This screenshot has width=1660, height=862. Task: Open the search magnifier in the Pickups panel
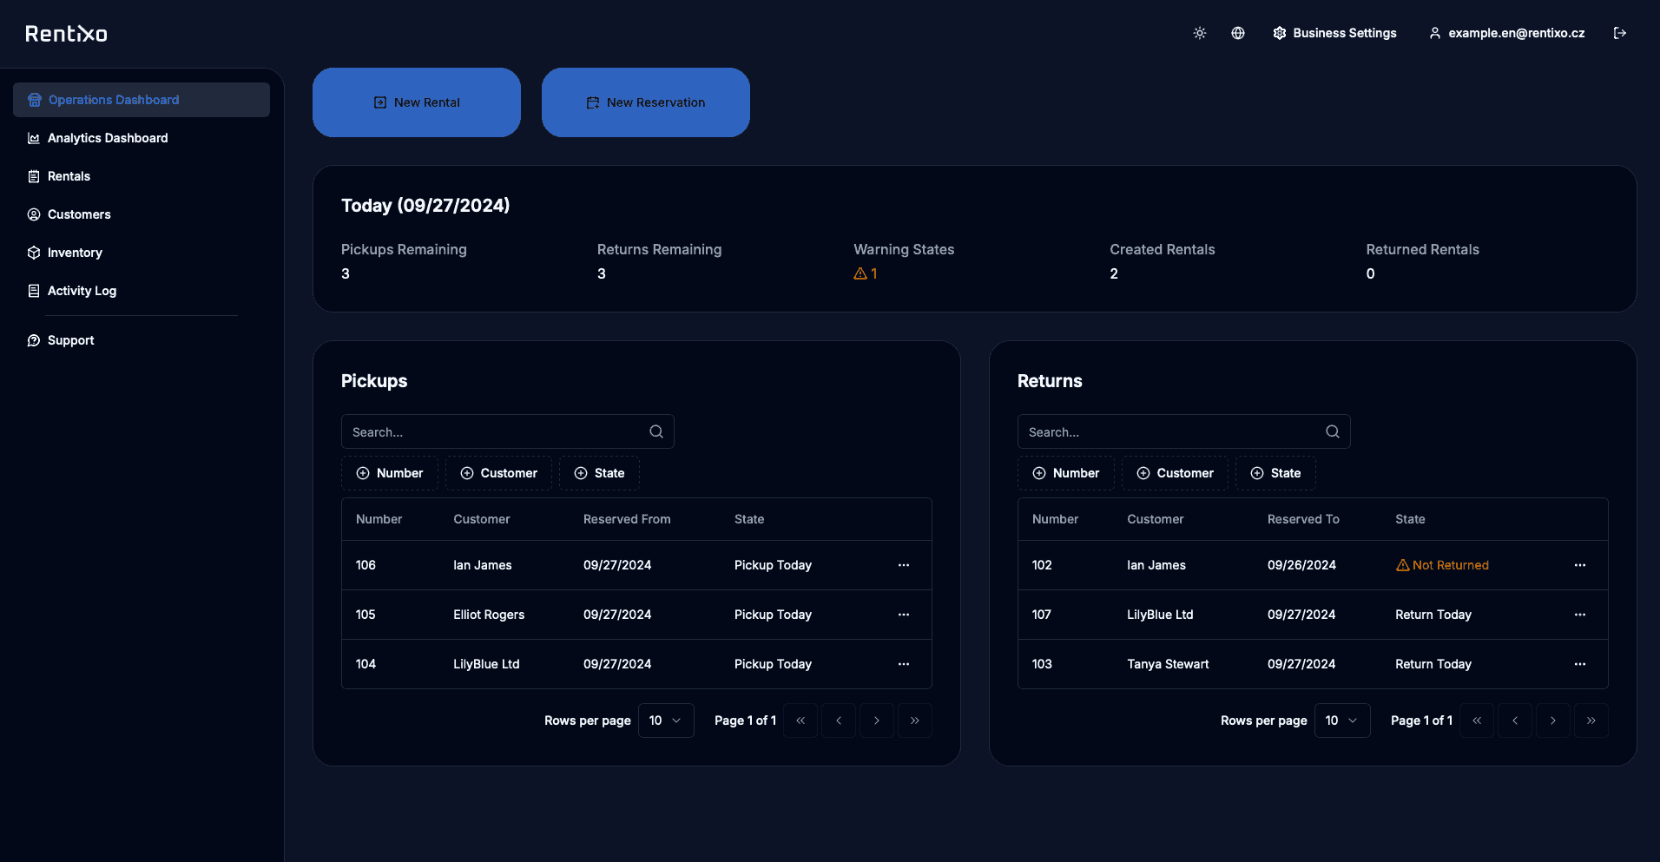(x=655, y=431)
